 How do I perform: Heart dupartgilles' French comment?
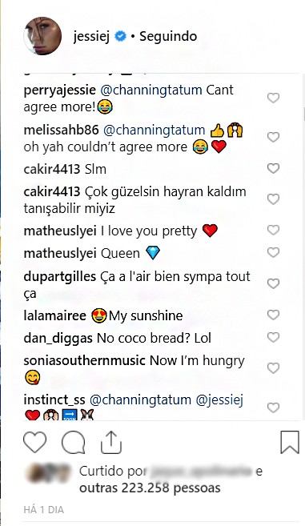pyautogui.click(x=273, y=283)
